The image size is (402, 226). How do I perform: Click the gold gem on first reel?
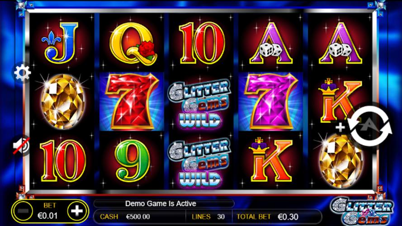[x=62, y=101]
